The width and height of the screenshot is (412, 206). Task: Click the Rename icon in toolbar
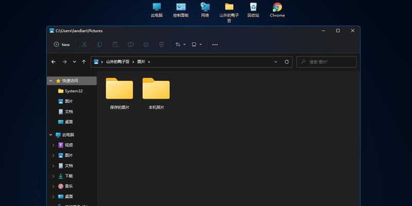(x=131, y=45)
